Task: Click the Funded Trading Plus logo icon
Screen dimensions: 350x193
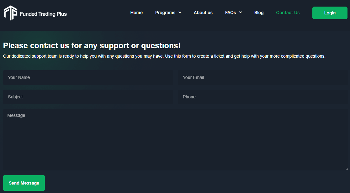Action: (10, 13)
